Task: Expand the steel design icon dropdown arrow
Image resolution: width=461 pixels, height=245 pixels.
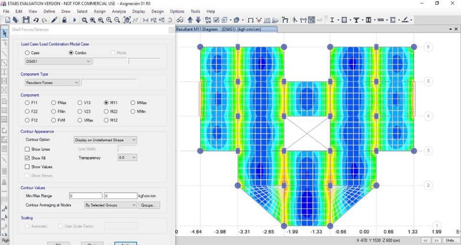Action: pyautogui.click(x=338, y=20)
